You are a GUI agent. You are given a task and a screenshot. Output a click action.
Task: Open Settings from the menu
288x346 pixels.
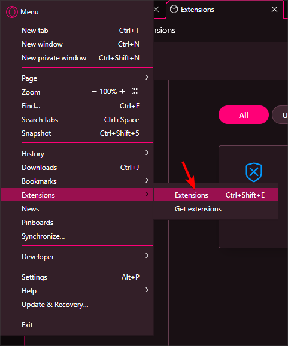(77, 277)
